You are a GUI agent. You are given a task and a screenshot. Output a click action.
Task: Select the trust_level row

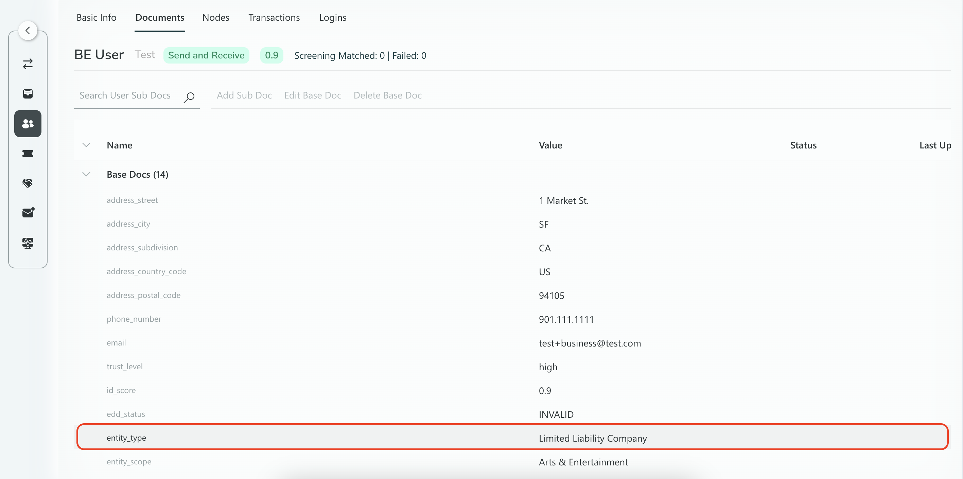pos(512,367)
